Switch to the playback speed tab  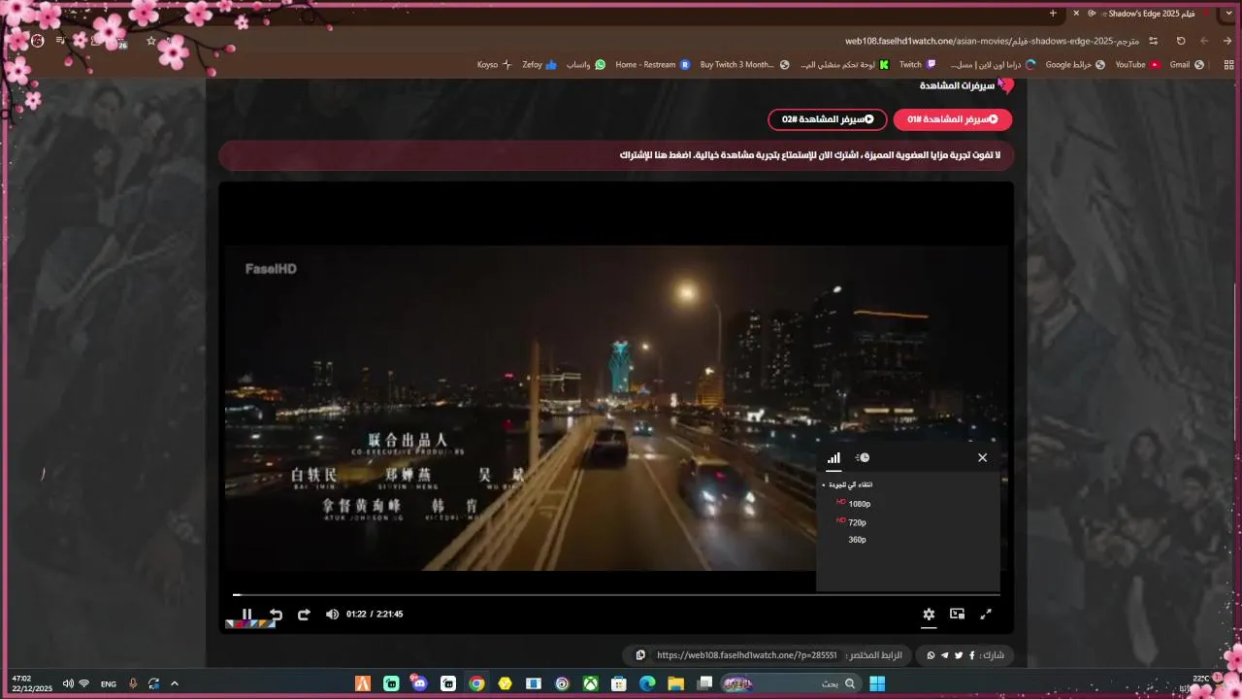[x=862, y=457]
